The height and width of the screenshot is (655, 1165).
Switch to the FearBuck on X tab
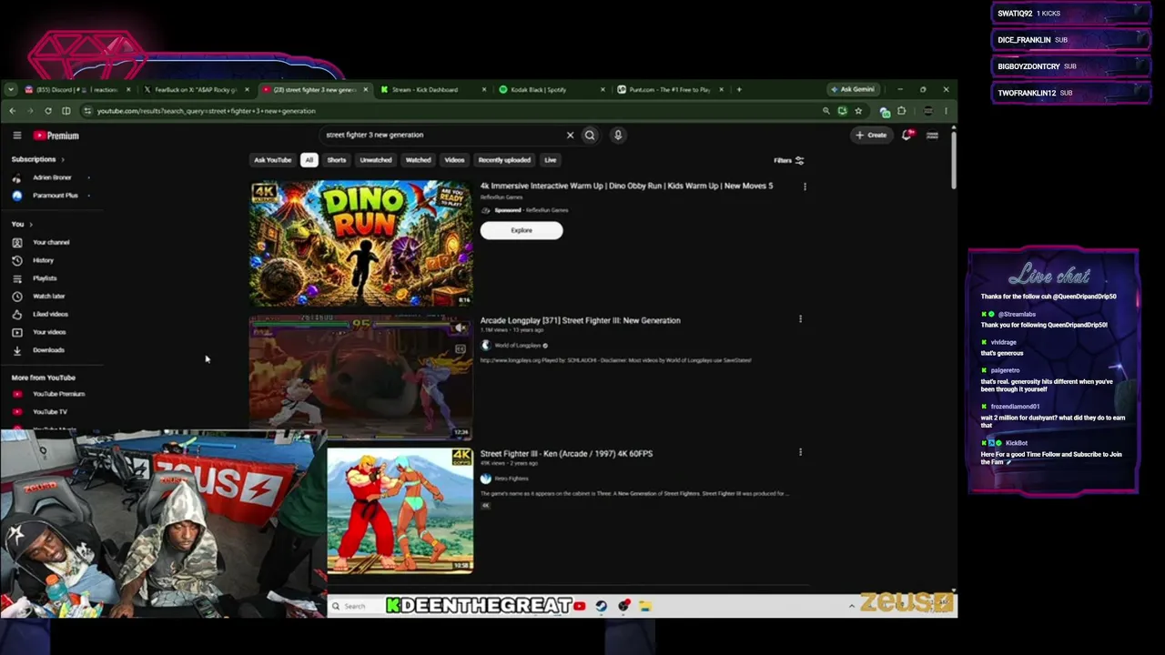coord(196,90)
